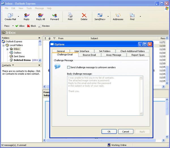
Task: Click the Send/Recv toolbar icon
Action: coord(100,15)
